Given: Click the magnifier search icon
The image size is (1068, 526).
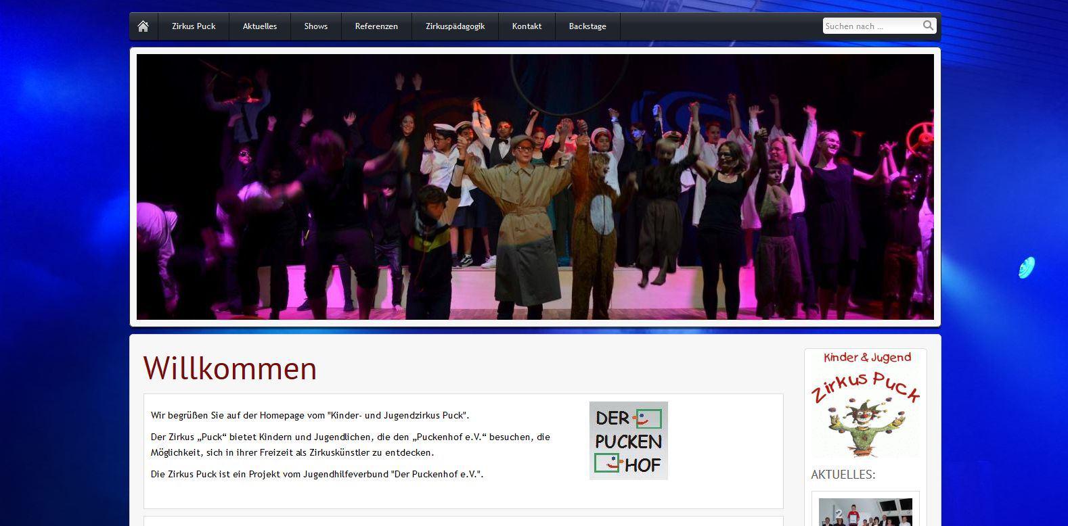Looking at the screenshot, I should coord(928,26).
